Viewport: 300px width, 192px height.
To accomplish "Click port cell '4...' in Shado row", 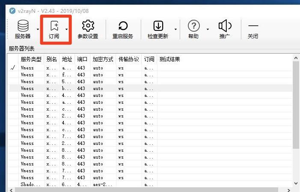I will [82, 185].
